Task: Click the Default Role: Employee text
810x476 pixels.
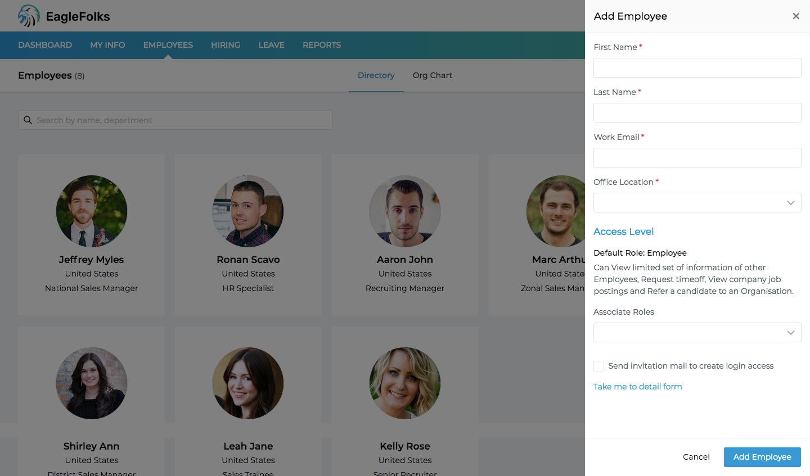Action: click(640, 253)
